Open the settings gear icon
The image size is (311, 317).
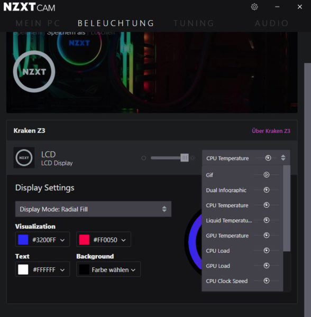[x=254, y=7]
